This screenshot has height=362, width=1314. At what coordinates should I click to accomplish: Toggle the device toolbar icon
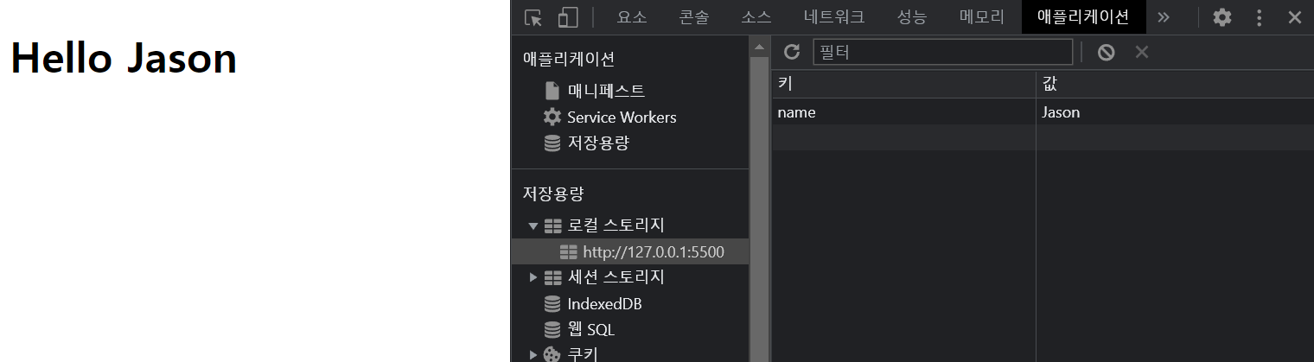[567, 17]
